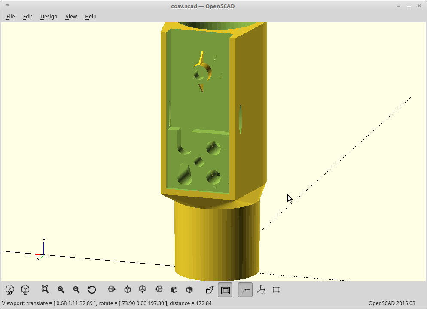Viewport: 427px width, 309px height.
Task: Switch to the Top view cube icon
Action: pyautogui.click(x=128, y=290)
